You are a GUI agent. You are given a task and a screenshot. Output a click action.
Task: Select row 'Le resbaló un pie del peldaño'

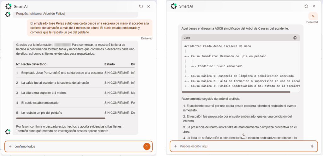(x=75, y=113)
